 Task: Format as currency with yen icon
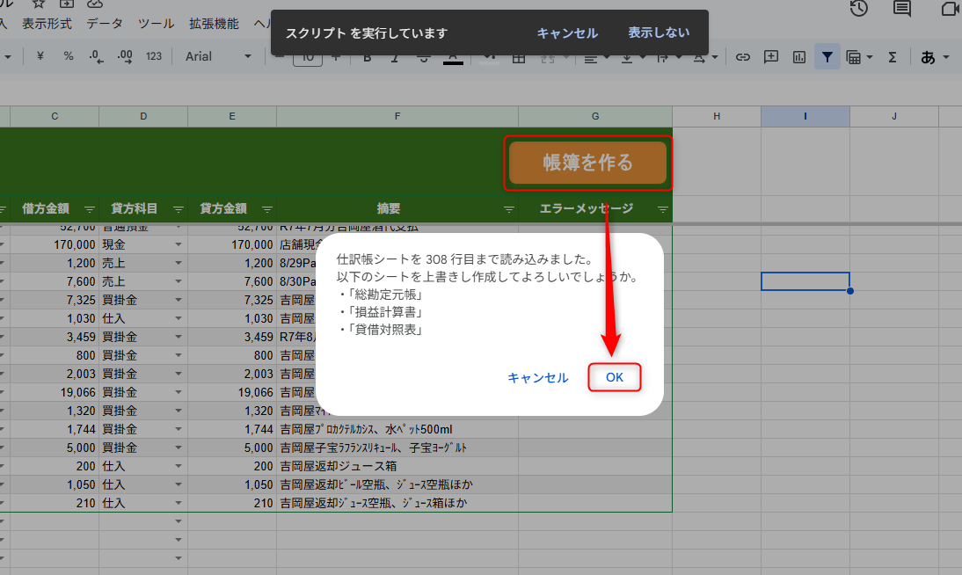(40, 56)
